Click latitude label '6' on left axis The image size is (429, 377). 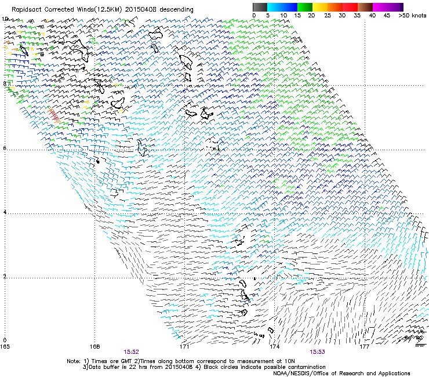pos(4,148)
